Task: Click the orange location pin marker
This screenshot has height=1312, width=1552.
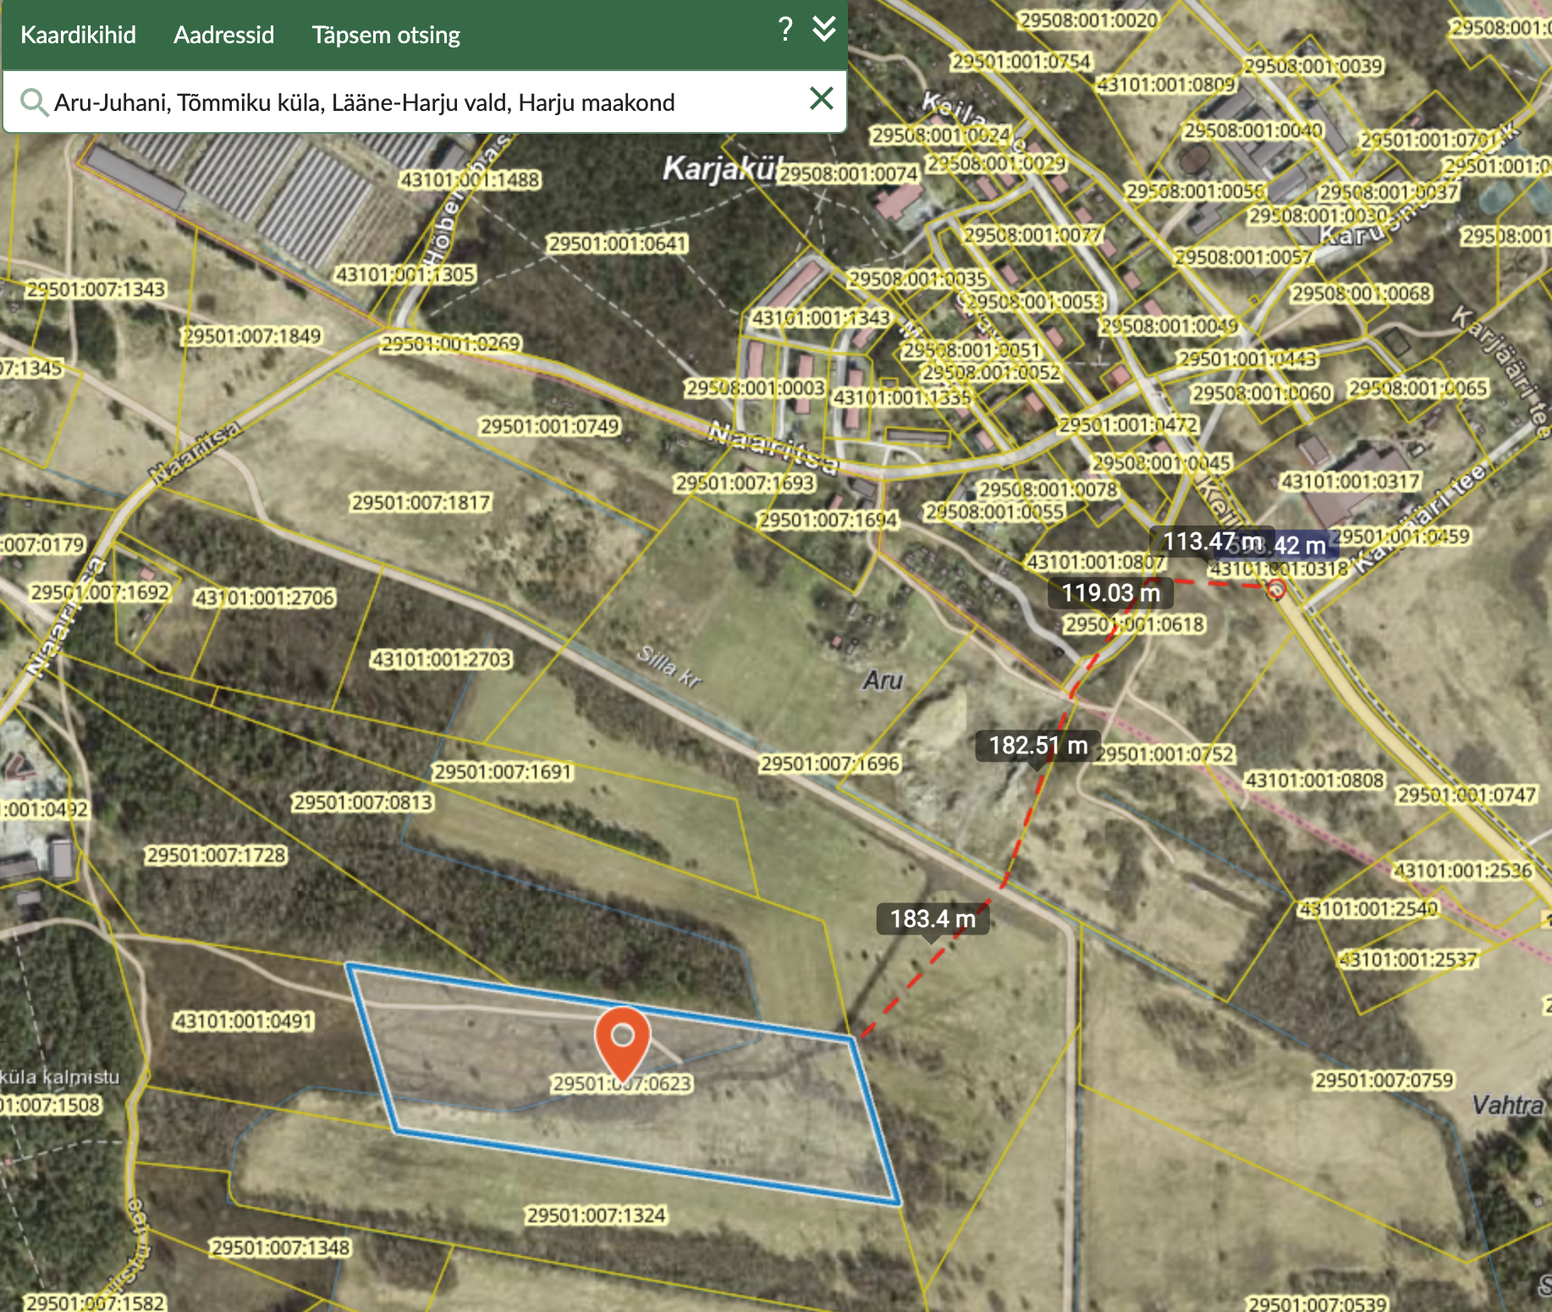Action: pyautogui.click(x=622, y=1039)
